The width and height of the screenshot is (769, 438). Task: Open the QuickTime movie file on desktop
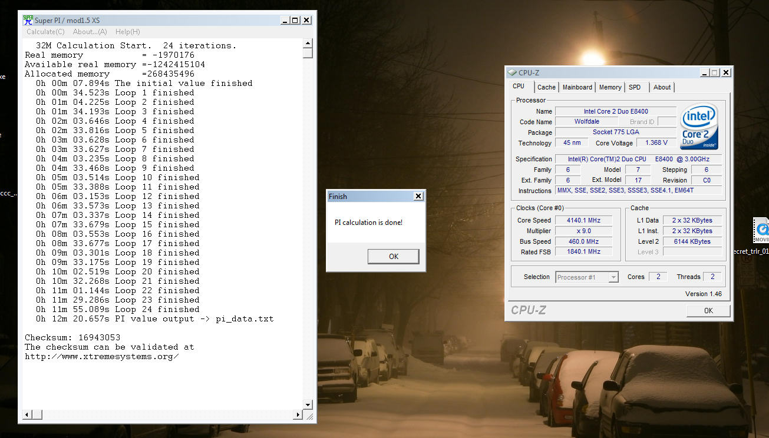761,230
